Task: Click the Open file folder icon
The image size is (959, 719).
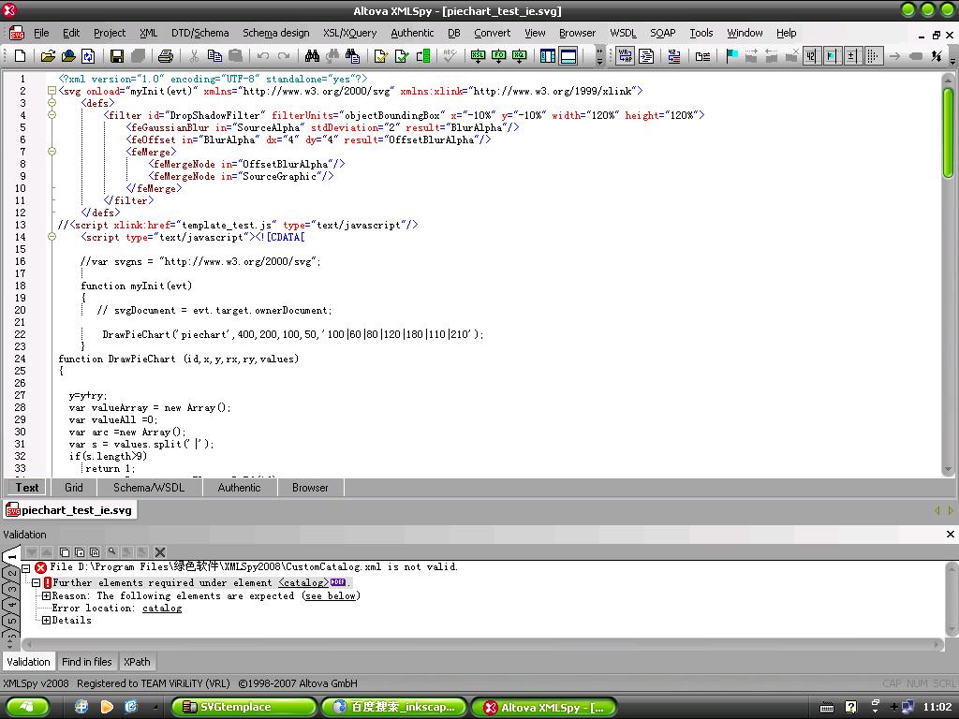Action: coord(48,56)
